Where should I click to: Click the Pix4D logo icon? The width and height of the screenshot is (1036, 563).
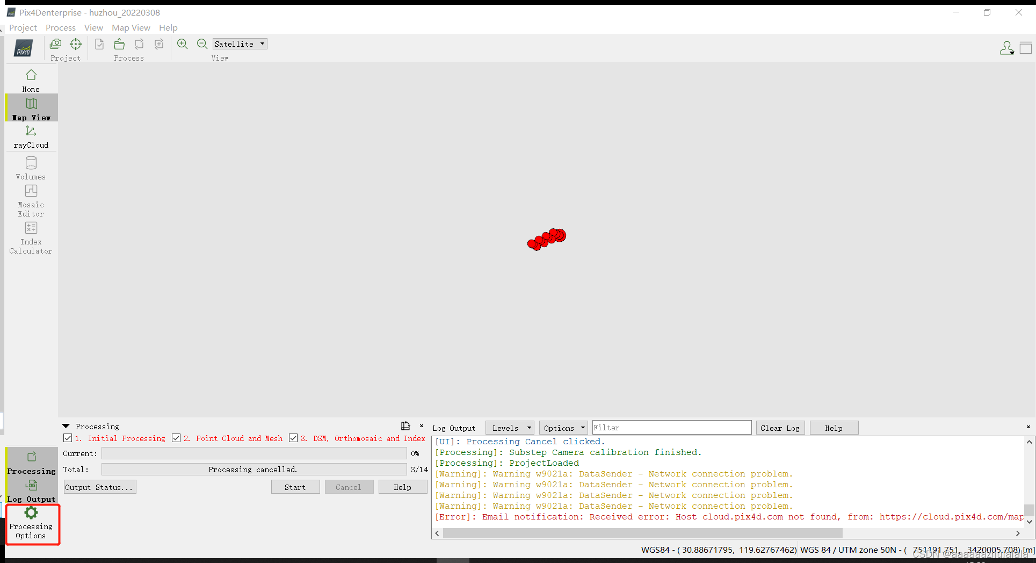point(24,48)
